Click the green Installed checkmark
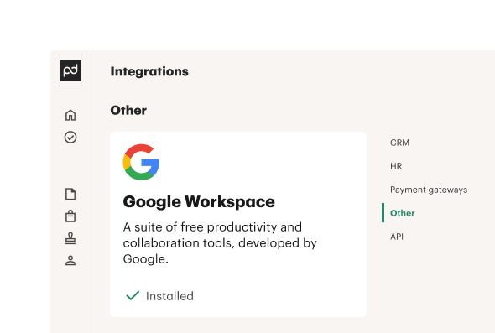 coord(133,296)
